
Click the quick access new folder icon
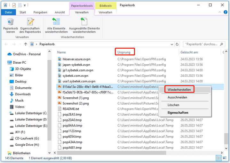[x=20, y=5]
